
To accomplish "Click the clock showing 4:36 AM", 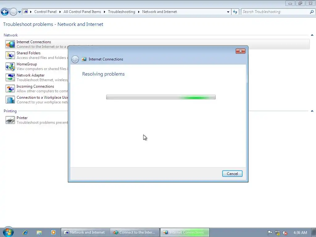I will point(300,233).
